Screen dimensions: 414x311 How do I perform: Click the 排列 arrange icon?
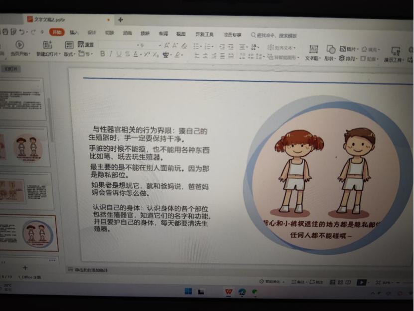(x=342, y=58)
